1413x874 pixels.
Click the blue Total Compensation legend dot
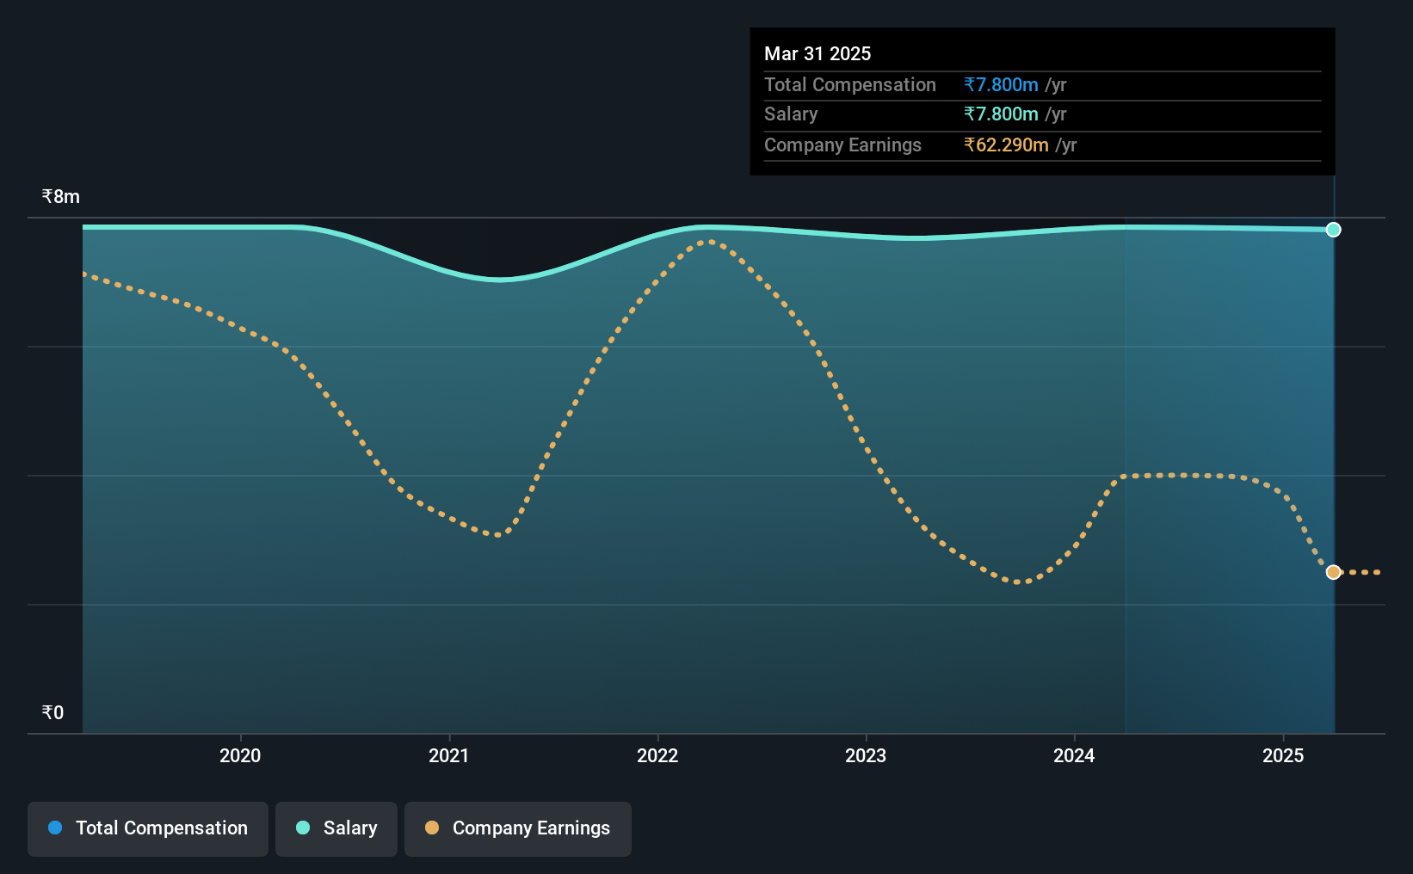55,828
